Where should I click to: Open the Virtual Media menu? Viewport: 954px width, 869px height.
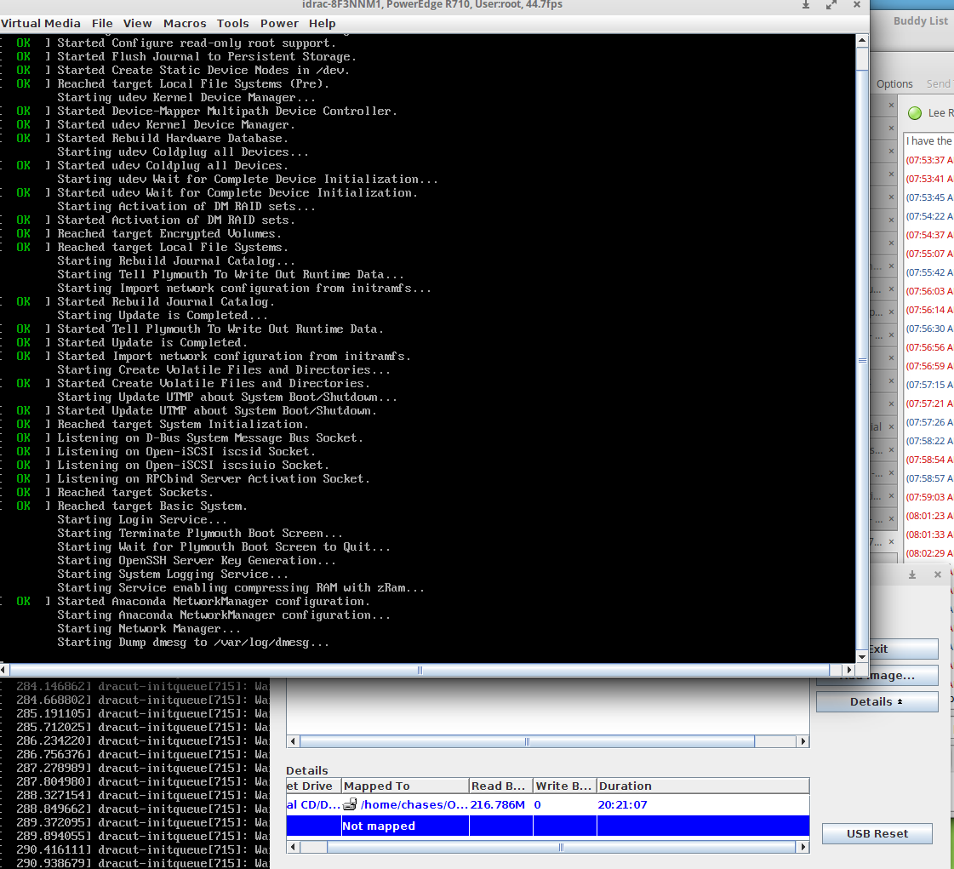(41, 23)
